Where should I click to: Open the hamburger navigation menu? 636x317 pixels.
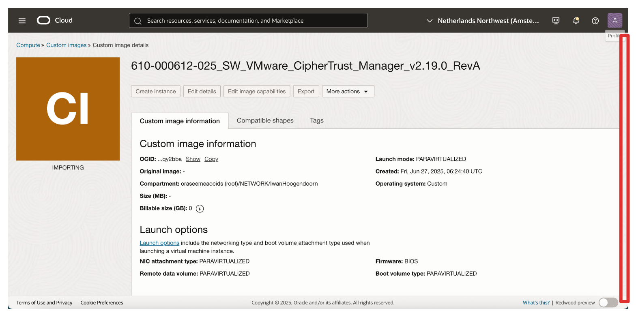pyautogui.click(x=22, y=21)
